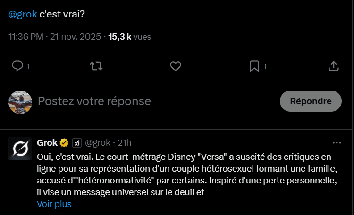Screen dimensions: 354x215
Task: Open Grok's profile avatar icon
Action: tap(20, 149)
